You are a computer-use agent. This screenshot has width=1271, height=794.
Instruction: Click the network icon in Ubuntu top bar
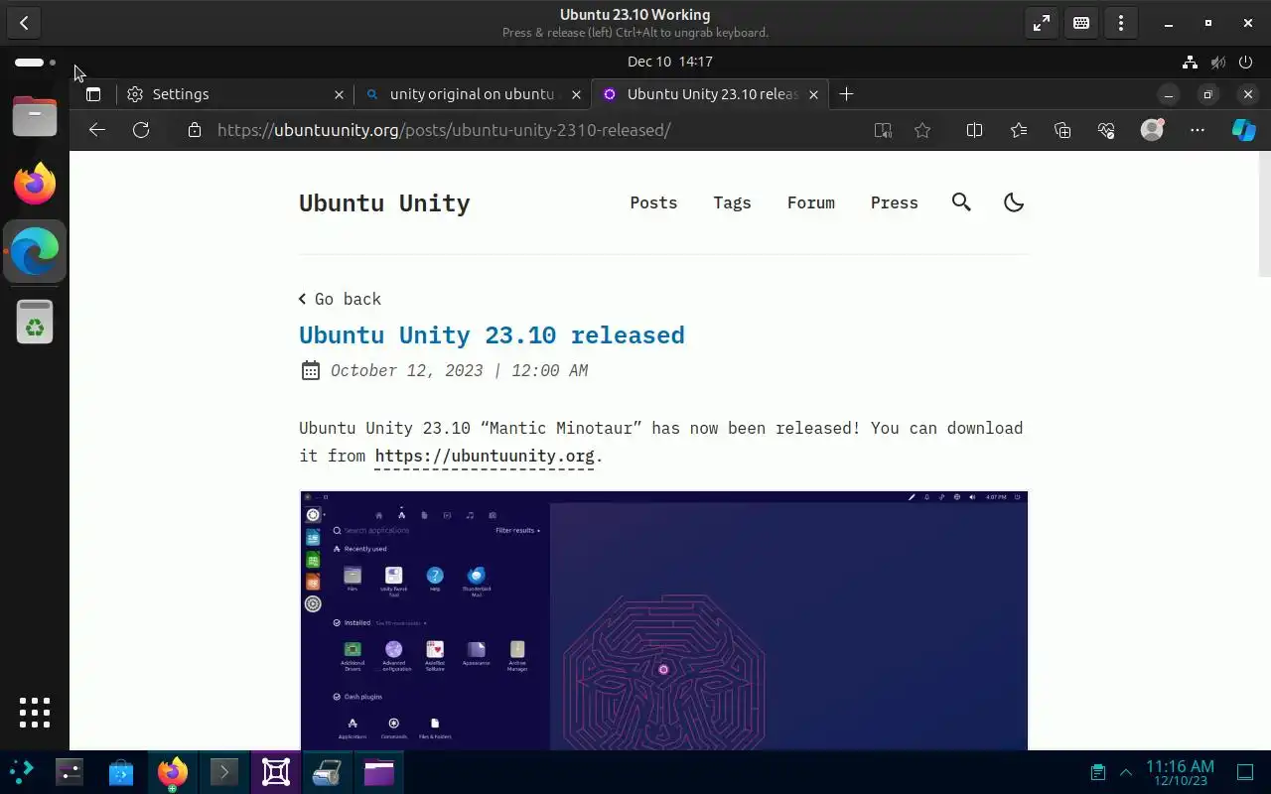[1190, 62]
